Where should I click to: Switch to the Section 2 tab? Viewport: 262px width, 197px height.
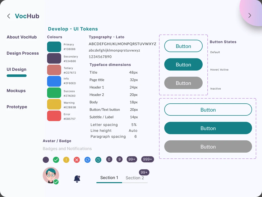tap(135, 178)
